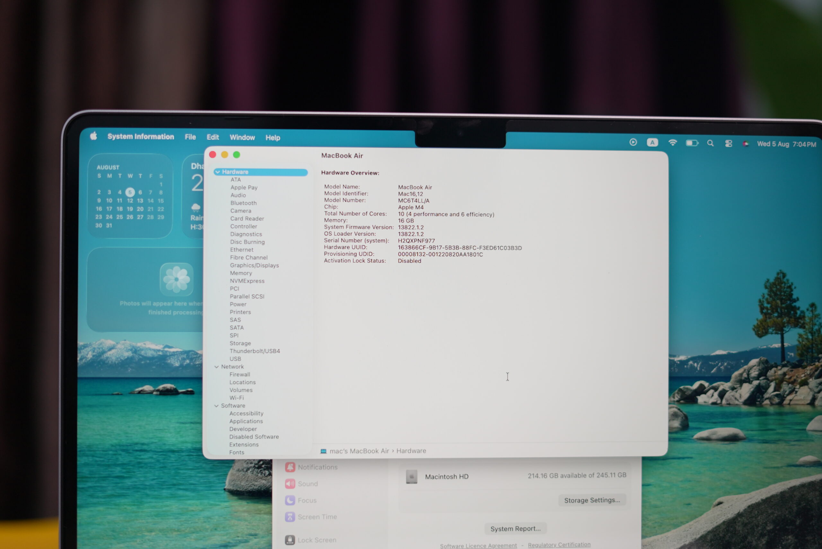Open the Software Licence Agreement link
Viewport: 822px width, 549px height.
coord(478,546)
